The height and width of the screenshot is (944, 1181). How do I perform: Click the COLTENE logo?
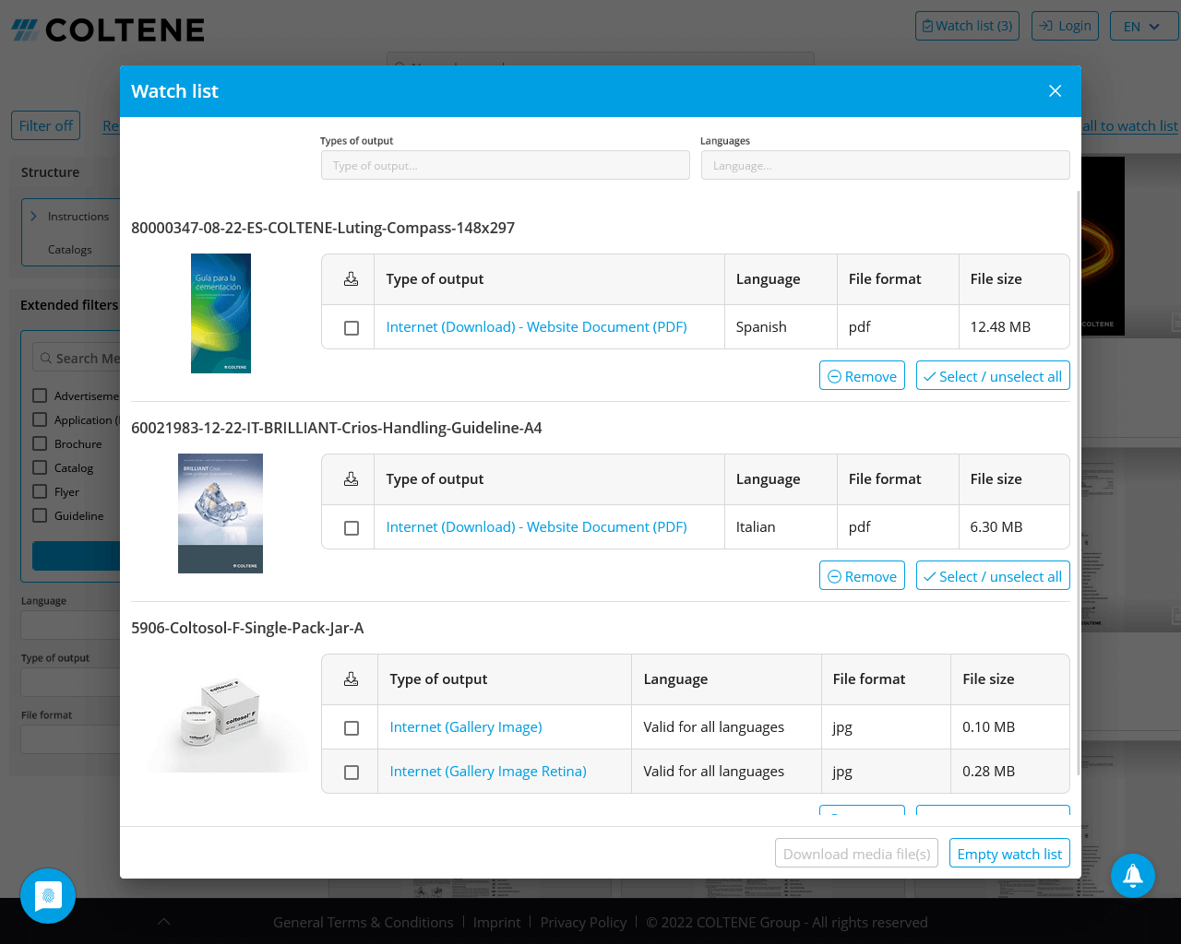[108, 30]
